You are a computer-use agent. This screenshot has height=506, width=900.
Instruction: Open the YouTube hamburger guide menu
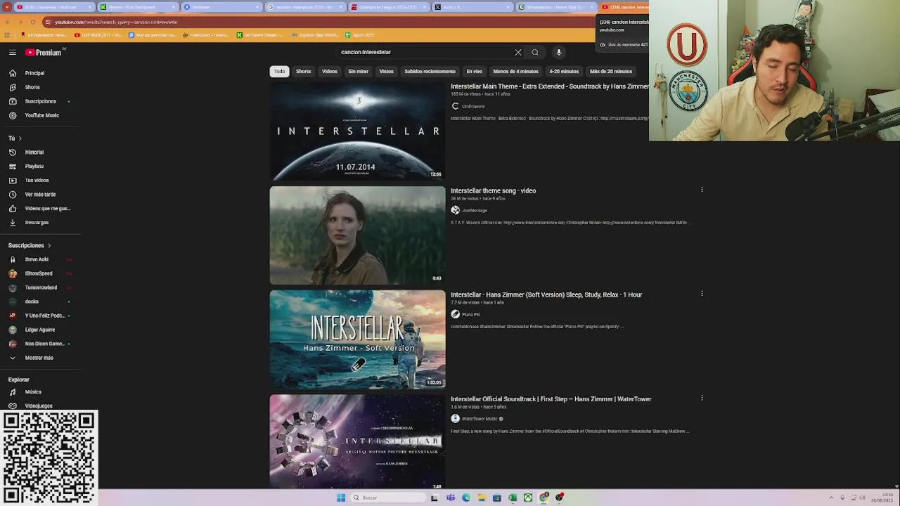[12, 52]
